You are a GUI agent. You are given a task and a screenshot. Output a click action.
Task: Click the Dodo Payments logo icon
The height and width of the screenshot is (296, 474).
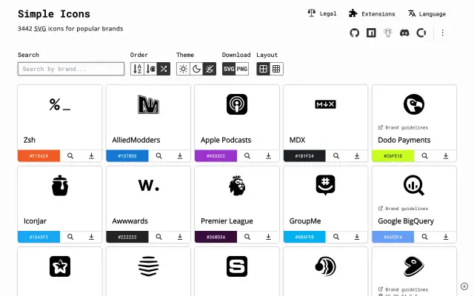coord(414,104)
